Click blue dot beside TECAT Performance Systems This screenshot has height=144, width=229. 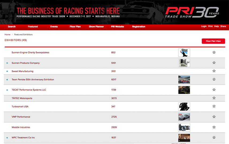[7, 90]
